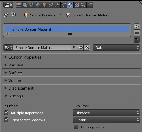The image size is (142, 132).
Task: Toggle fake user F button
Action: coord(74,47)
